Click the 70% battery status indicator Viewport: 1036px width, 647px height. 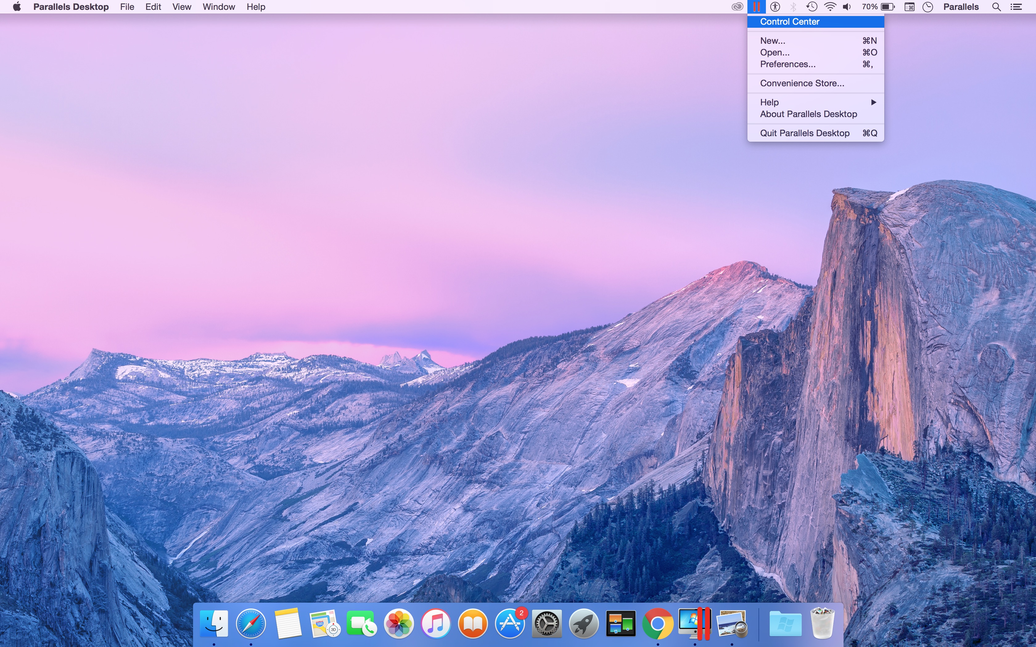pos(878,7)
